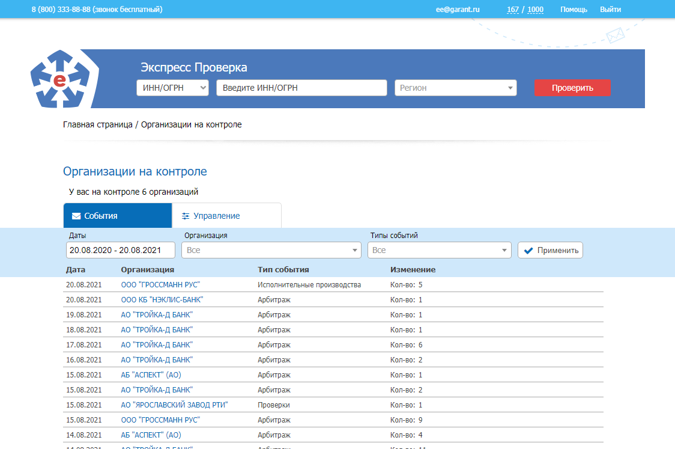Viewport: 675px width, 449px height.
Task: Click the sliders icon in Управление tab
Action: coord(186,216)
